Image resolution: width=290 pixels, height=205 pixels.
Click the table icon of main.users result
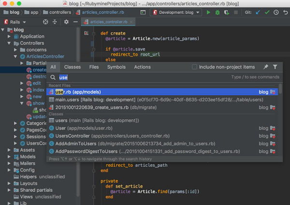tap(51, 100)
